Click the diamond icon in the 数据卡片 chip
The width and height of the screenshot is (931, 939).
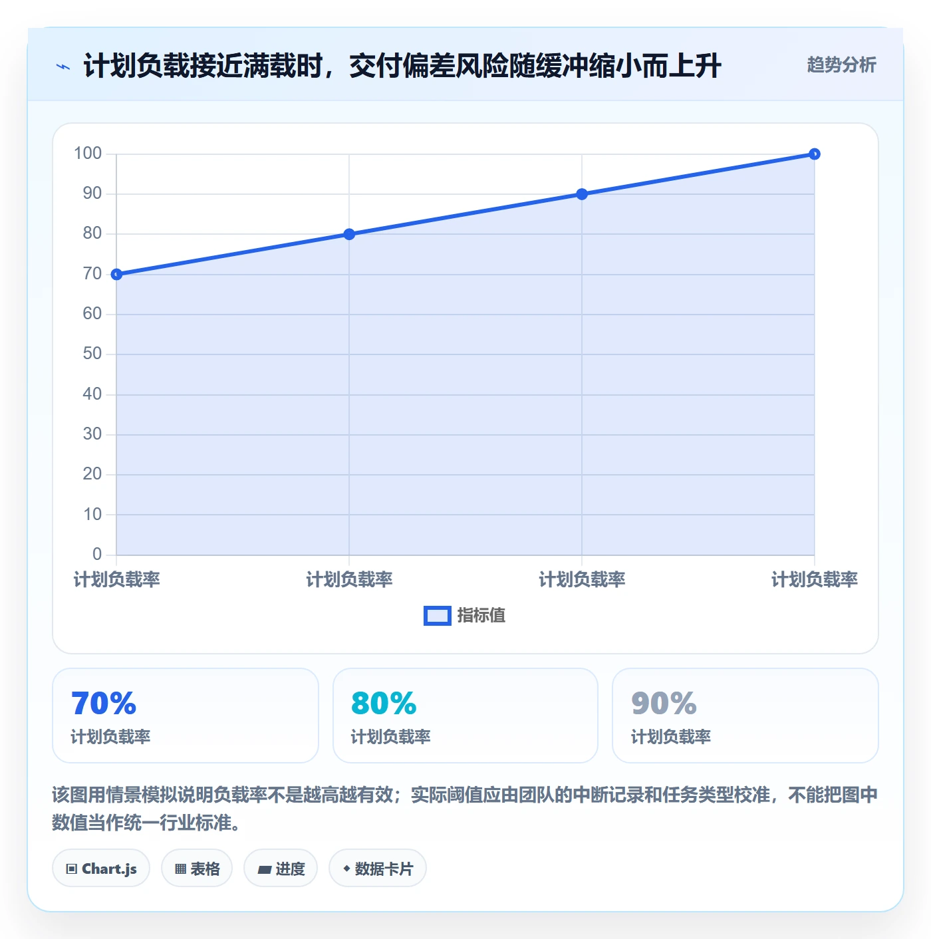pyautogui.click(x=346, y=869)
